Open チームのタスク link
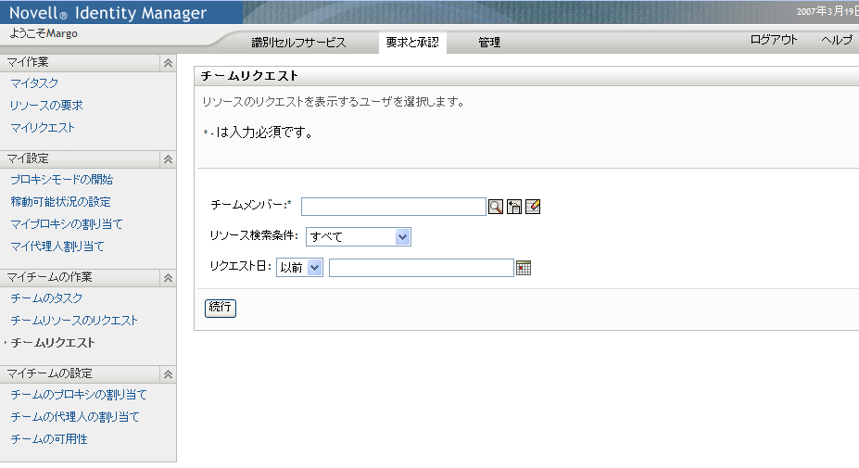The width and height of the screenshot is (859, 468). (x=46, y=298)
